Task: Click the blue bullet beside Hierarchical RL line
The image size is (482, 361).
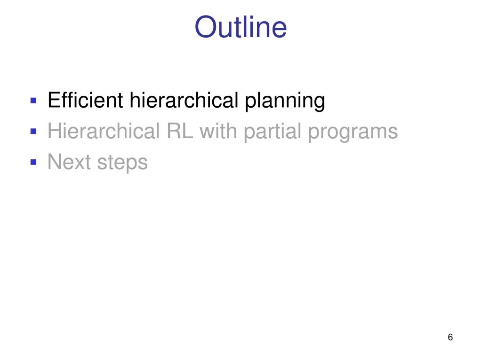Action: pos(33,132)
